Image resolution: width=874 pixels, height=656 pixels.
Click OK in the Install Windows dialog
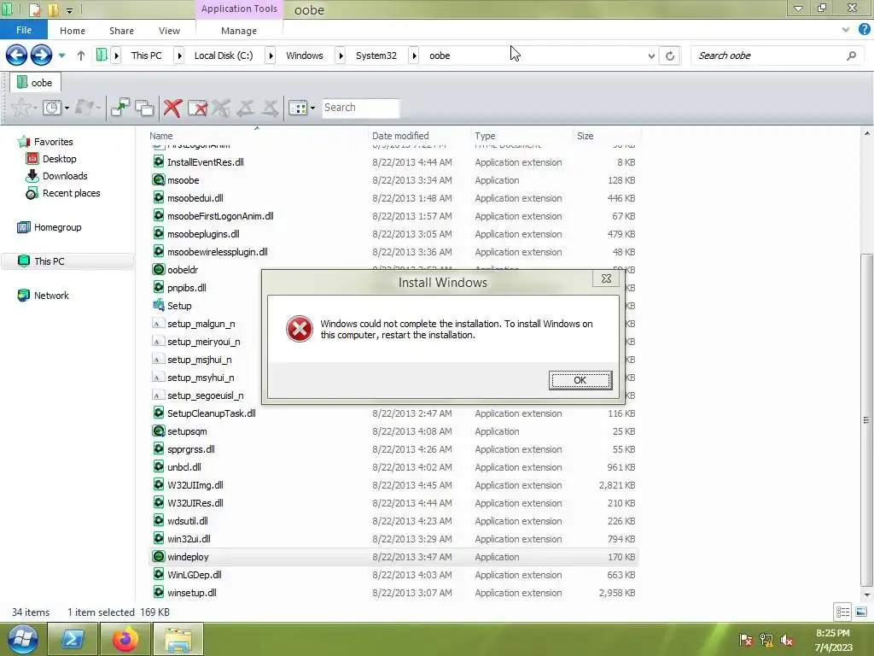[x=580, y=380]
